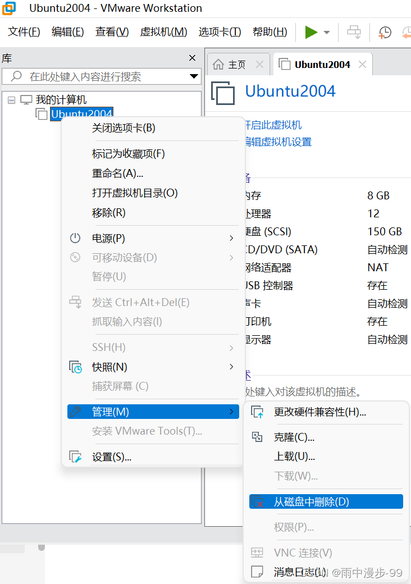Open the 查看(V) menu
This screenshot has width=411, height=584.
click(x=112, y=32)
